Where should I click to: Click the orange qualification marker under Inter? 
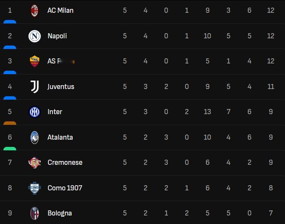[10, 123]
